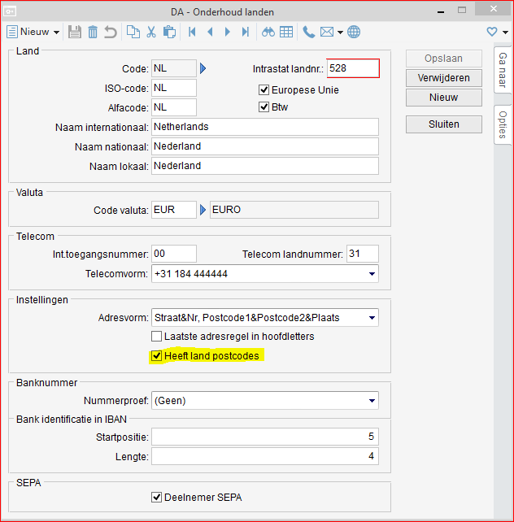Click the EURO currency description field
The width and height of the screenshot is (514, 522).
coord(294,210)
